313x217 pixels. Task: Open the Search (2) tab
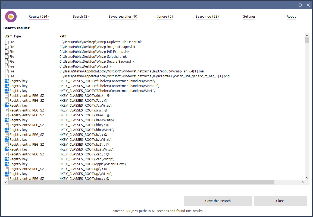(81, 17)
